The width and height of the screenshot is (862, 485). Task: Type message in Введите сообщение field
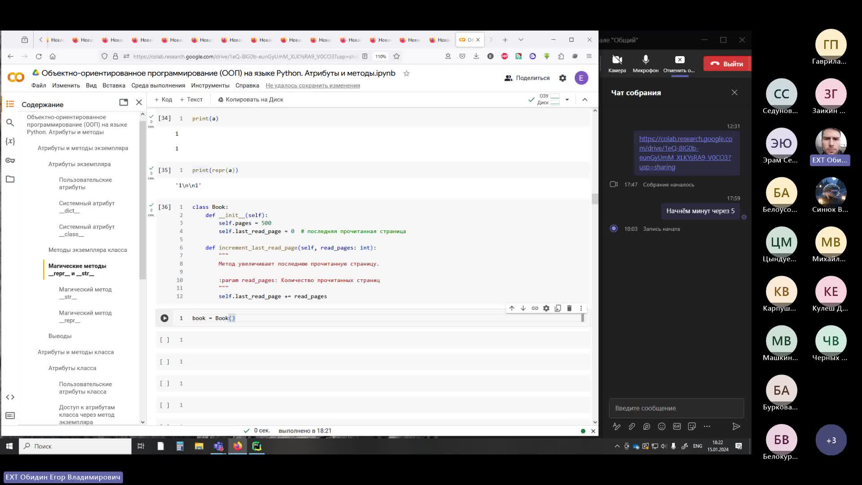[676, 408]
